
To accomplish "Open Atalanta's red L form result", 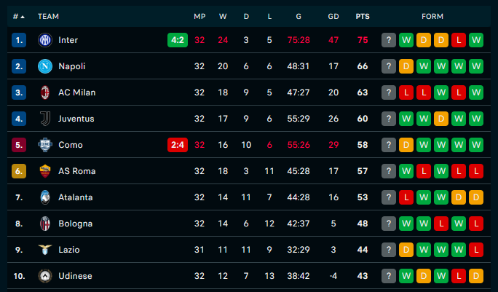I will 406,197.
